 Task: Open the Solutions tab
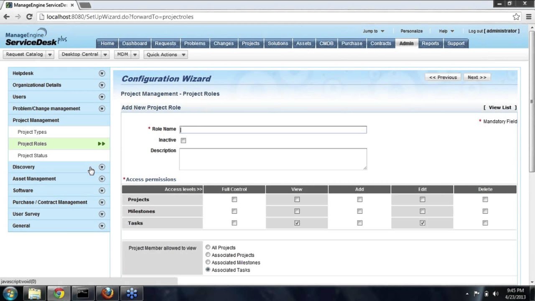coord(278,43)
